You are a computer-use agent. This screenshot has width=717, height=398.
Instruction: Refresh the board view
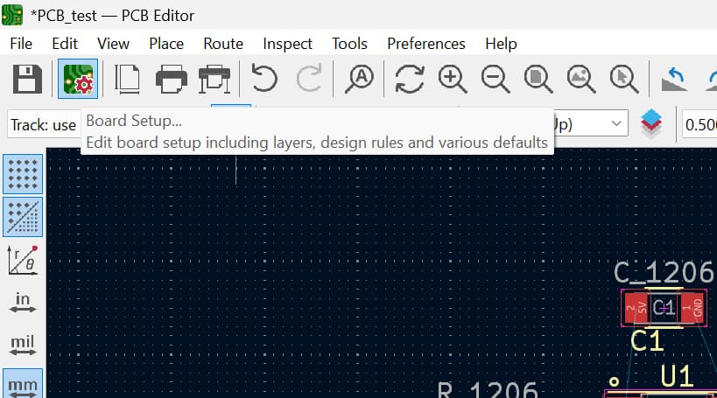(x=409, y=80)
